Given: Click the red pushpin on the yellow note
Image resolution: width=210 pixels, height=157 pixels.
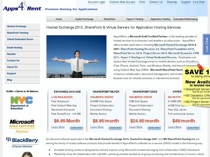Looking at the screenshot, I should click(200, 67).
